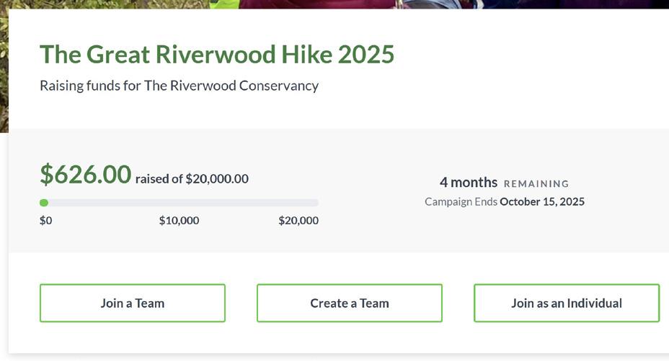Click the $10,000 midpoint label
This screenshot has height=361, width=669.
[x=180, y=221]
